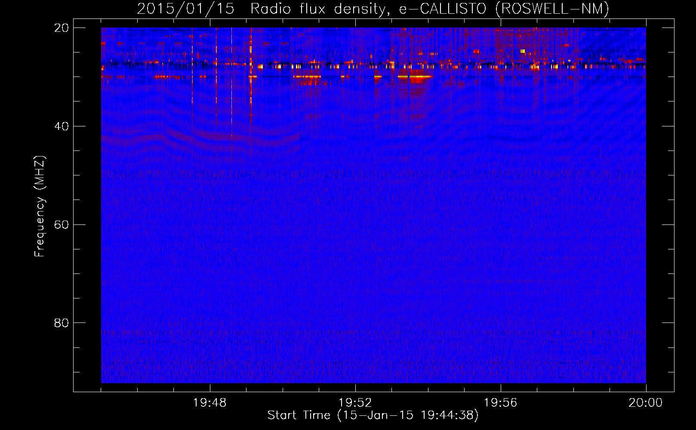
Task: Click the 19:52 time tick label
Action: 355,403
